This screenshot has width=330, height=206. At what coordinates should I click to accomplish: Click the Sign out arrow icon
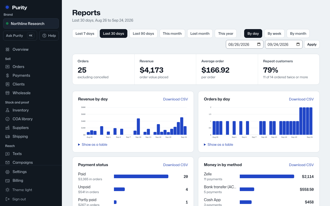coord(7,199)
